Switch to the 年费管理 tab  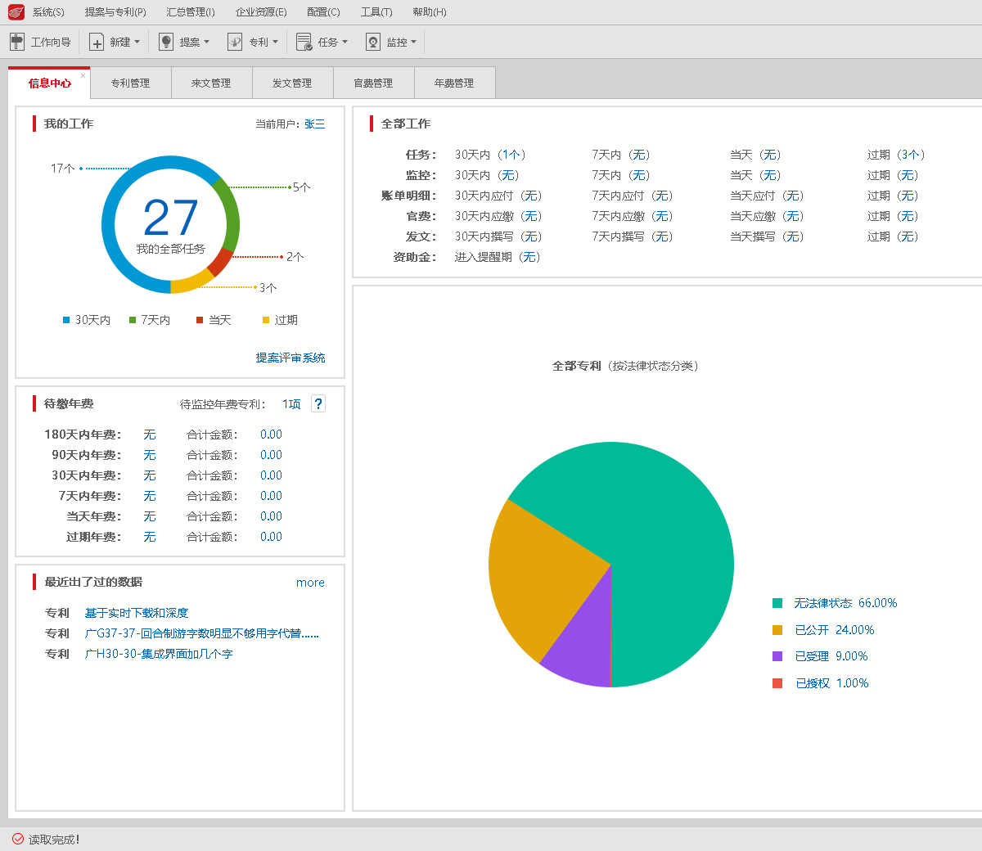[454, 83]
